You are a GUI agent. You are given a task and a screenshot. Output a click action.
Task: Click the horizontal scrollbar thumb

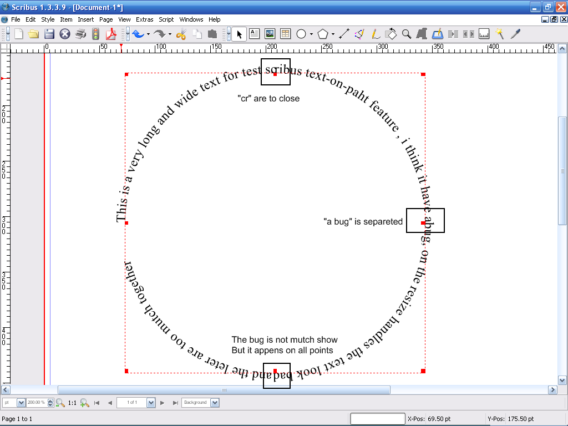[224, 390]
